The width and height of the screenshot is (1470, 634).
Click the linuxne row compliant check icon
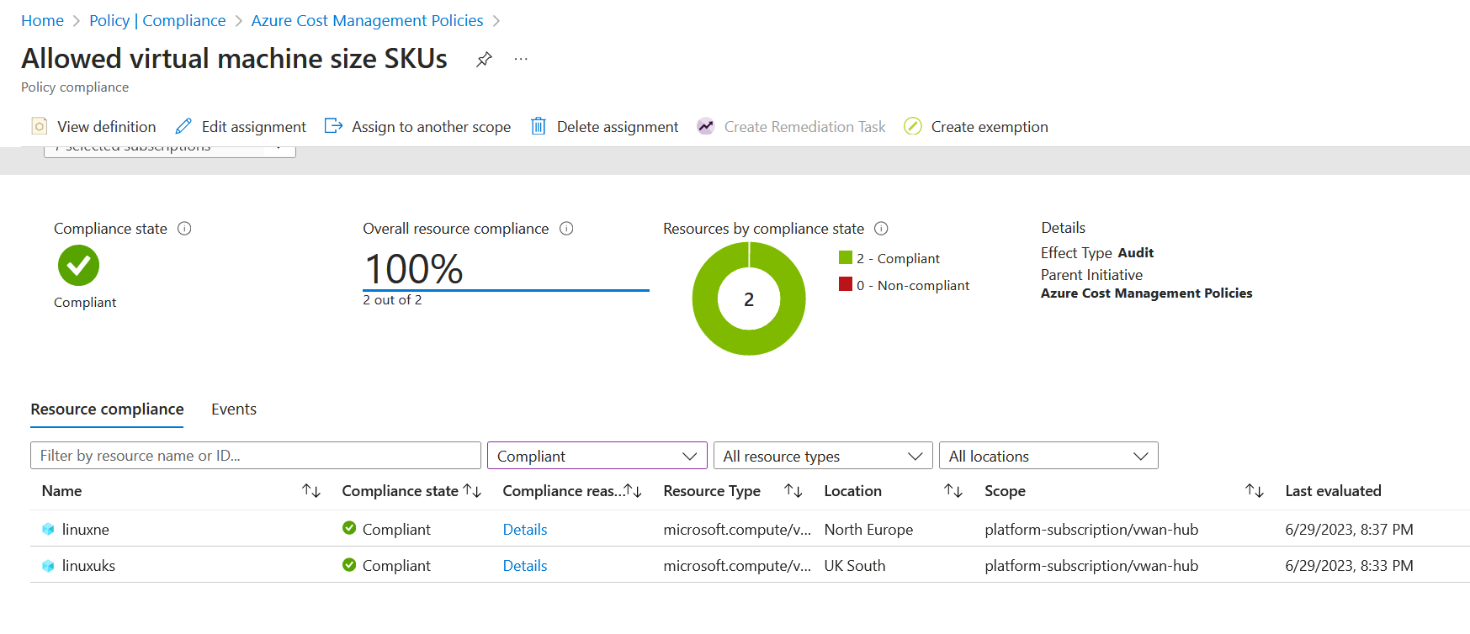tap(349, 528)
